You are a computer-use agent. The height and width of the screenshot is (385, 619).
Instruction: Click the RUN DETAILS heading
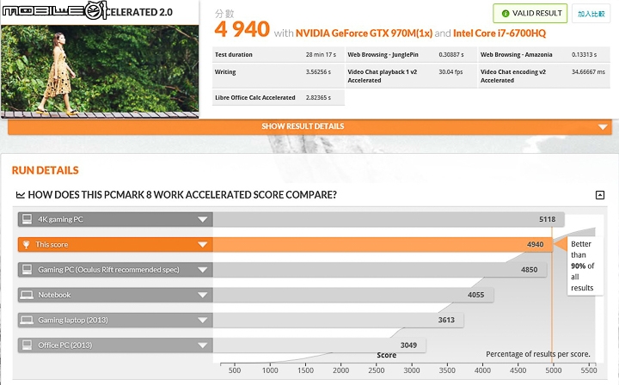tap(45, 170)
